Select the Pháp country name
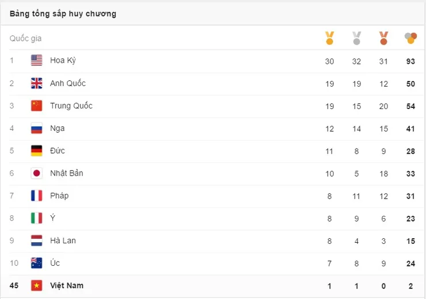This screenshot has width=426, height=299. click(x=59, y=196)
